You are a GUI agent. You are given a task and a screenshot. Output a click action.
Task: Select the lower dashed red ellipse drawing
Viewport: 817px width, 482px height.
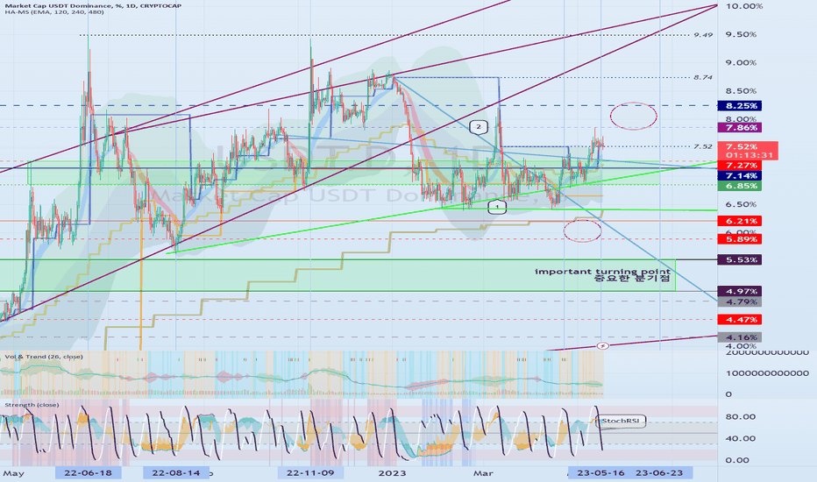point(583,230)
